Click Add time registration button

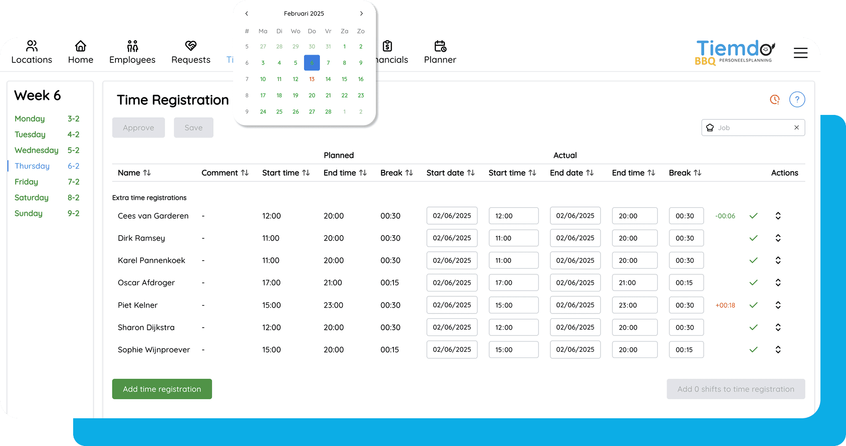[162, 389]
